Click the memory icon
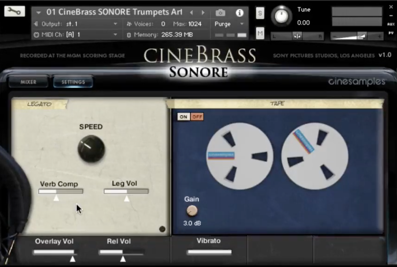 click(129, 35)
